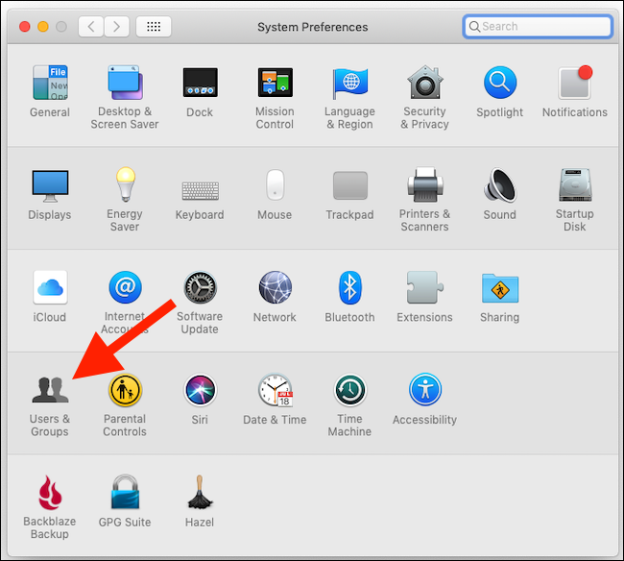Click the Show All grid button

coord(154,27)
